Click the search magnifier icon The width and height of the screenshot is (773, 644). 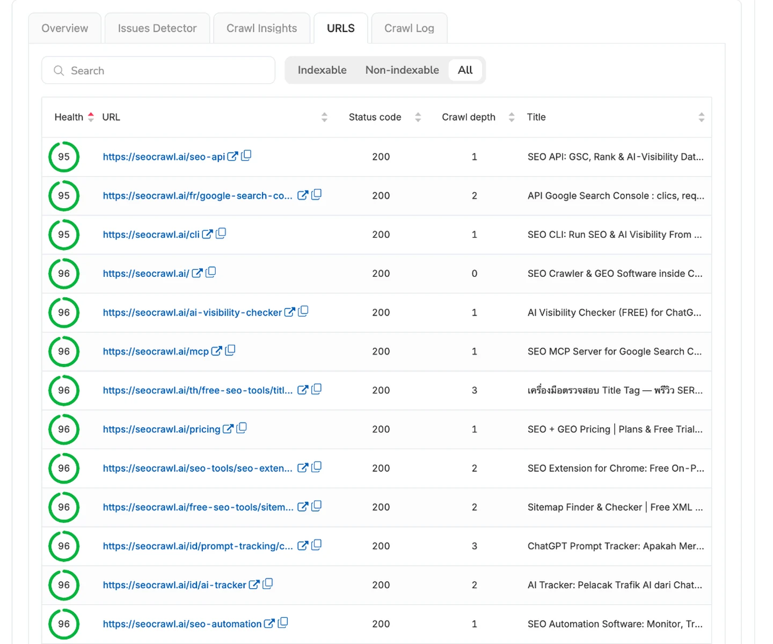point(59,70)
